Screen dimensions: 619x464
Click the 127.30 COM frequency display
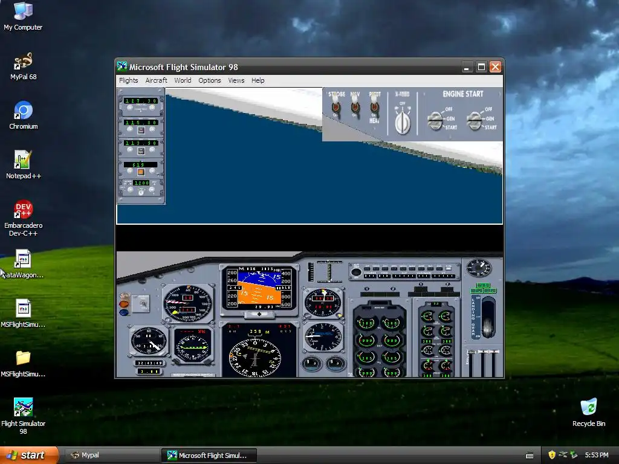(141, 101)
